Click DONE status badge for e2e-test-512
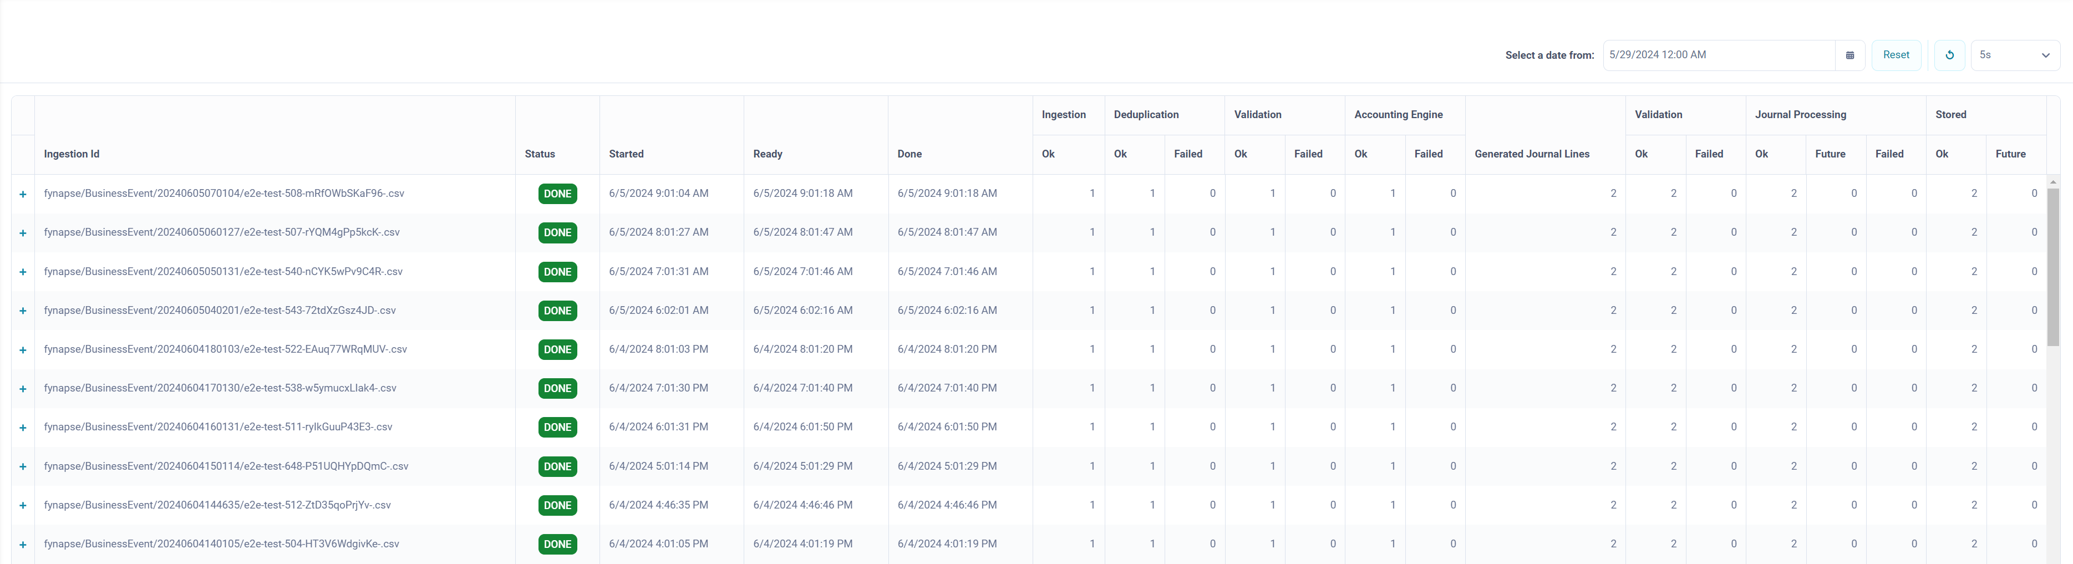 (x=557, y=505)
